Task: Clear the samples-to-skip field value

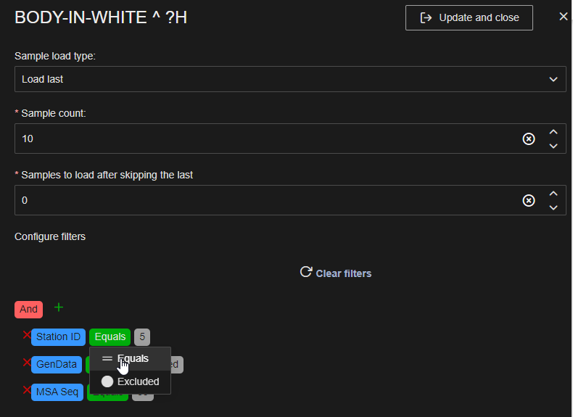Action: point(529,200)
